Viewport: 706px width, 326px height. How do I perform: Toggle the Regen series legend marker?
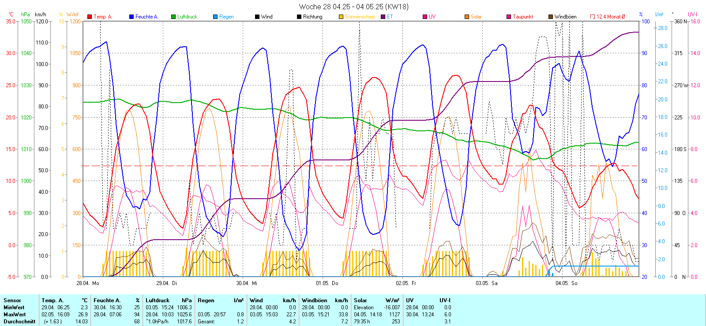(x=215, y=17)
